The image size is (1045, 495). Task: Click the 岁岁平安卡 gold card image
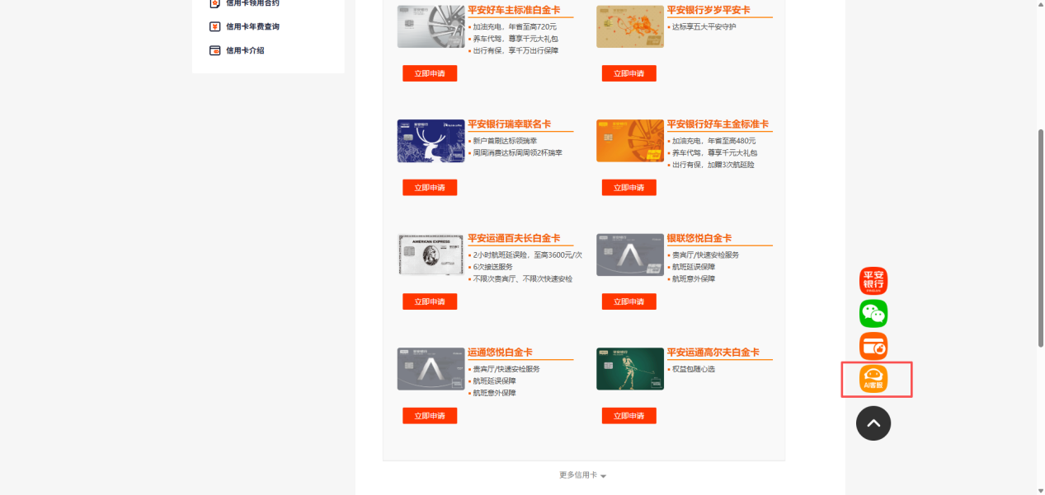(x=630, y=27)
